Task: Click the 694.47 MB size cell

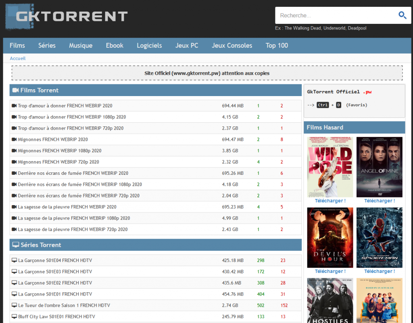Action: 233,139
